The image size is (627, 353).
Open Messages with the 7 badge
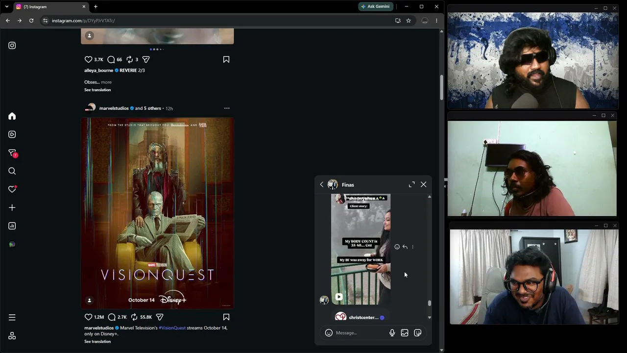12,153
